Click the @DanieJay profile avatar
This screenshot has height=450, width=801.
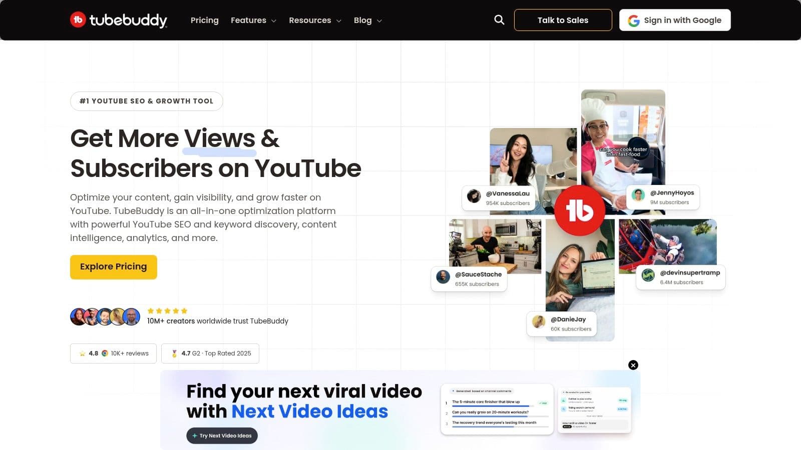pyautogui.click(x=539, y=322)
